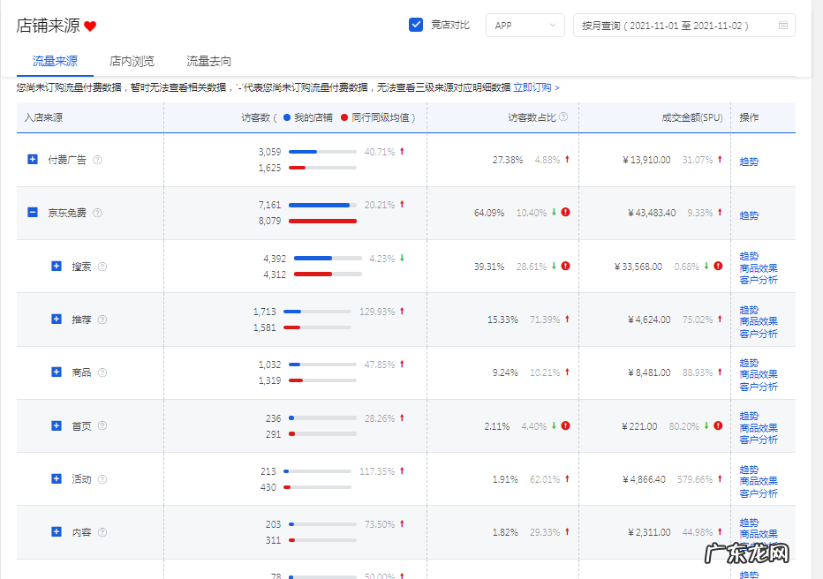Uncheck the 竞店对比 checkbox

[416, 25]
